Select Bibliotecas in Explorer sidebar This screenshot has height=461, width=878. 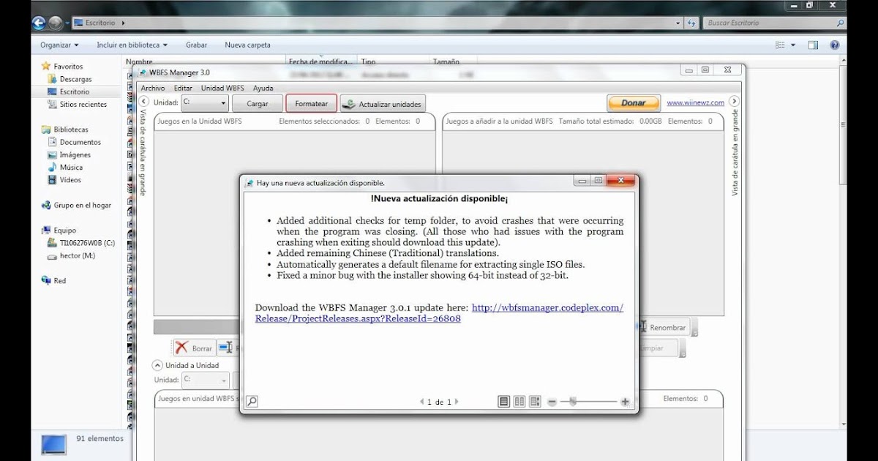coord(70,130)
